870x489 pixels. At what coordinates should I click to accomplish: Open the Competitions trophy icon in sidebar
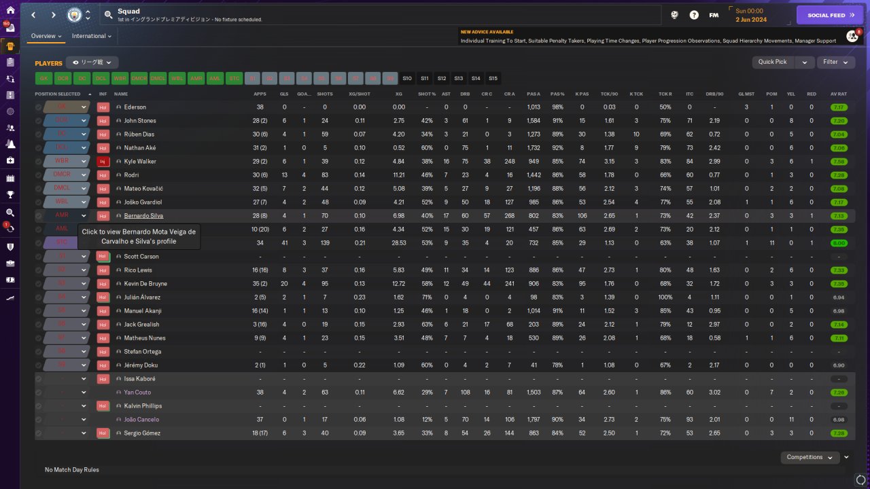point(10,194)
